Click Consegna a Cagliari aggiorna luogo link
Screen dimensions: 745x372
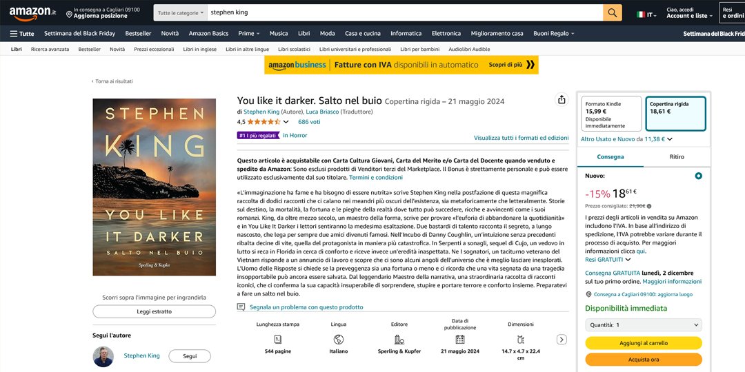pos(643,295)
